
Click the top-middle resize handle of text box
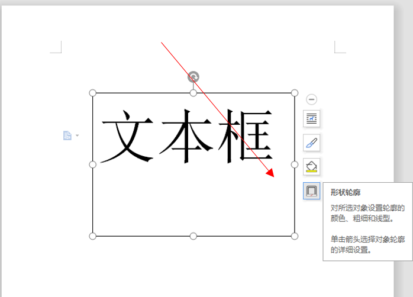[193, 93]
